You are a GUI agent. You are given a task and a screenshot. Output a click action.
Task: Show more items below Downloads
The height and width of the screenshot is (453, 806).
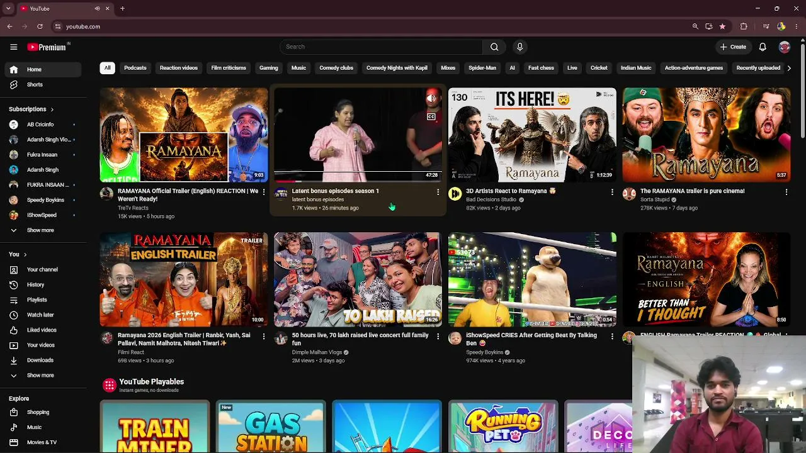coord(43,375)
